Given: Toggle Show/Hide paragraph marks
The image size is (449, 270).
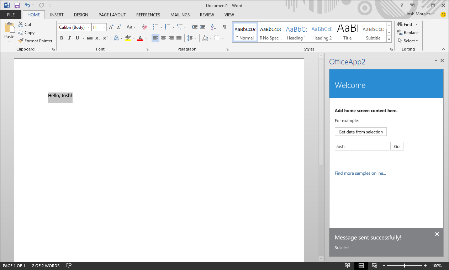Looking at the screenshot, I should (224, 27).
